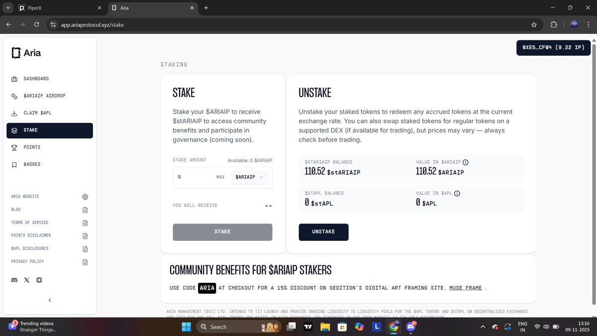Open the browser Extensions puzzle icon
597x336 pixels.
click(554, 24)
